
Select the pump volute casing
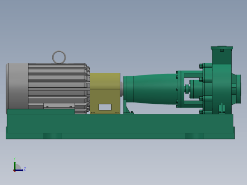coord(222,89)
